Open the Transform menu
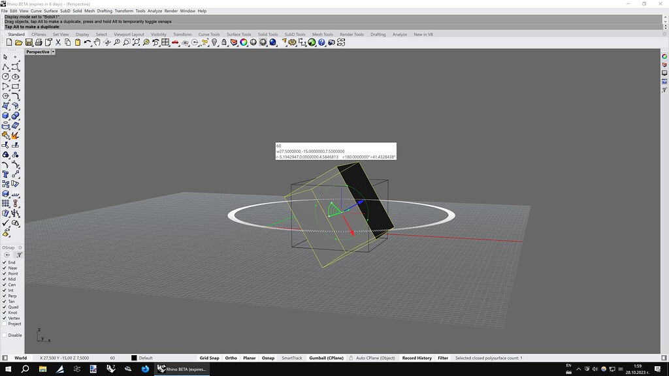 [x=123, y=10]
